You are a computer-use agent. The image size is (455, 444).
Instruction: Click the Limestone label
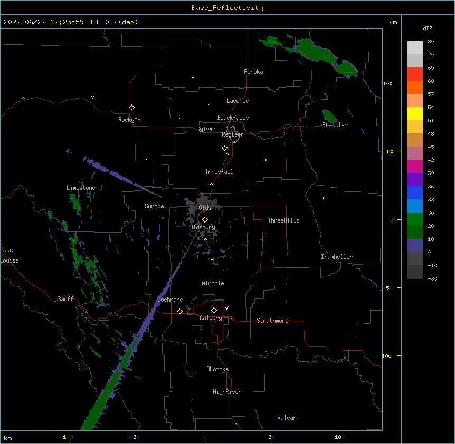pyautogui.click(x=81, y=188)
